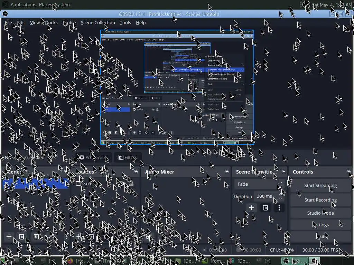Screen dimensions: 354x265
Task: Add a new scene with plus button
Action: (9, 237)
